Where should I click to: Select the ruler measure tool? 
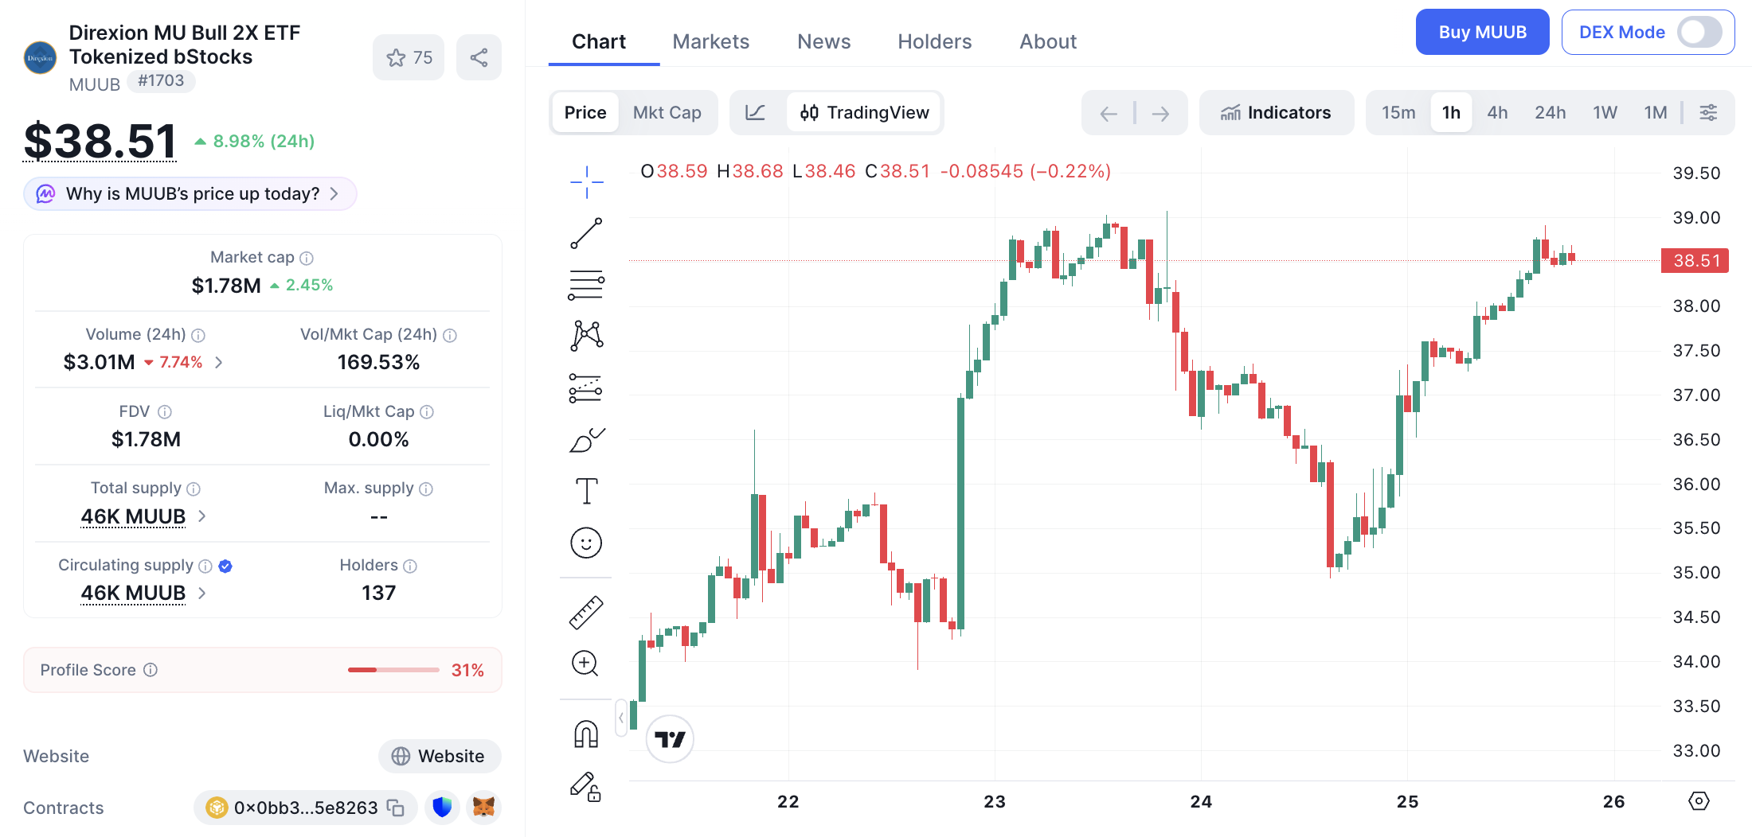(586, 613)
